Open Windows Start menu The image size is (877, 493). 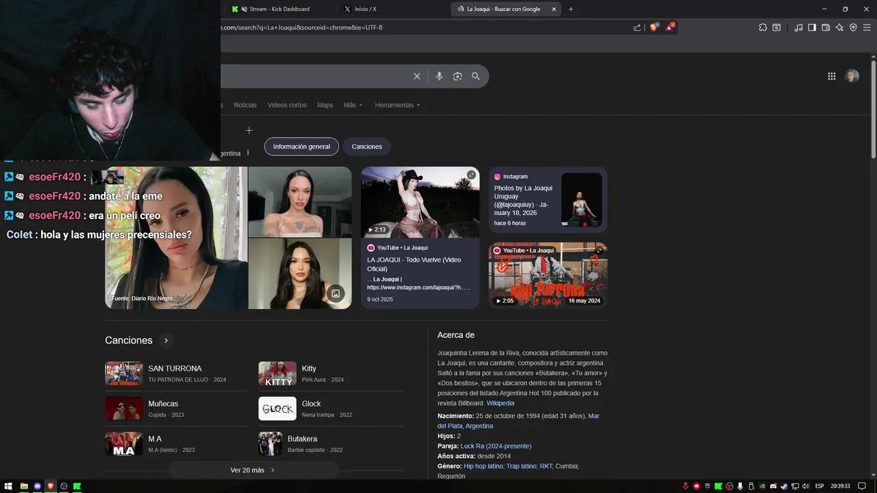tap(8, 486)
